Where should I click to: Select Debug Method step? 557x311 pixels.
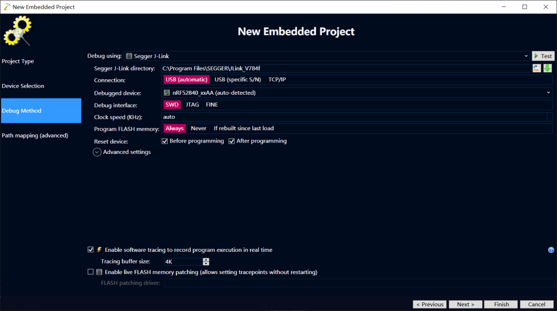click(x=41, y=111)
